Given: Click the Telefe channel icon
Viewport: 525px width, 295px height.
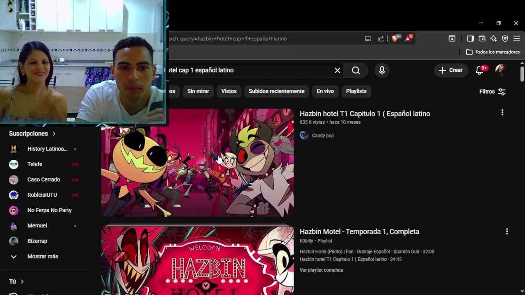Looking at the screenshot, I should coord(14,164).
